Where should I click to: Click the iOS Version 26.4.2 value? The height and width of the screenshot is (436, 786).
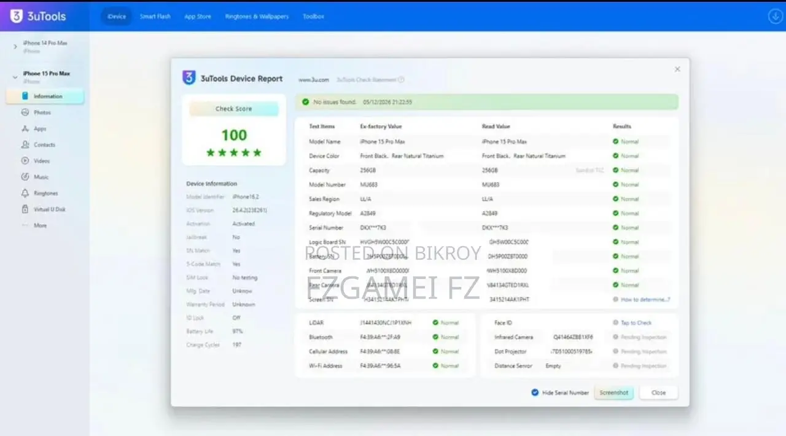tap(249, 210)
